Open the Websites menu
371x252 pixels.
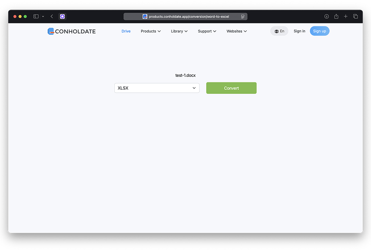point(236,31)
